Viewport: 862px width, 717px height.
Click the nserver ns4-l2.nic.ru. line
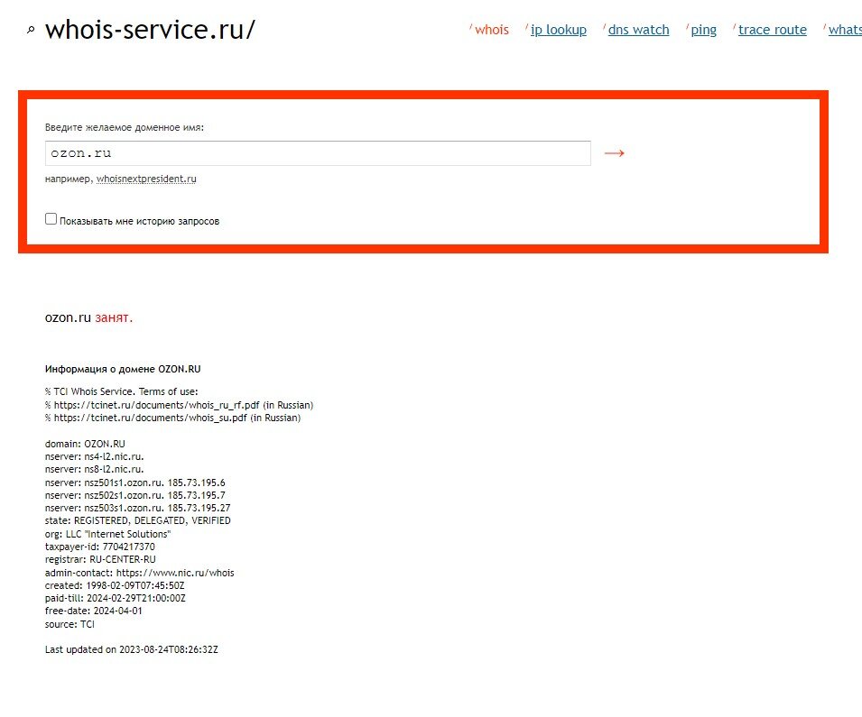pyautogui.click(x=94, y=456)
